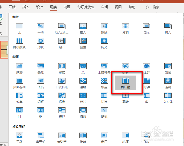This screenshot has width=184, height=146.
Task: Apply the 形状 (Shape) transition
Action: pyautogui.click(x=41, y=43)
